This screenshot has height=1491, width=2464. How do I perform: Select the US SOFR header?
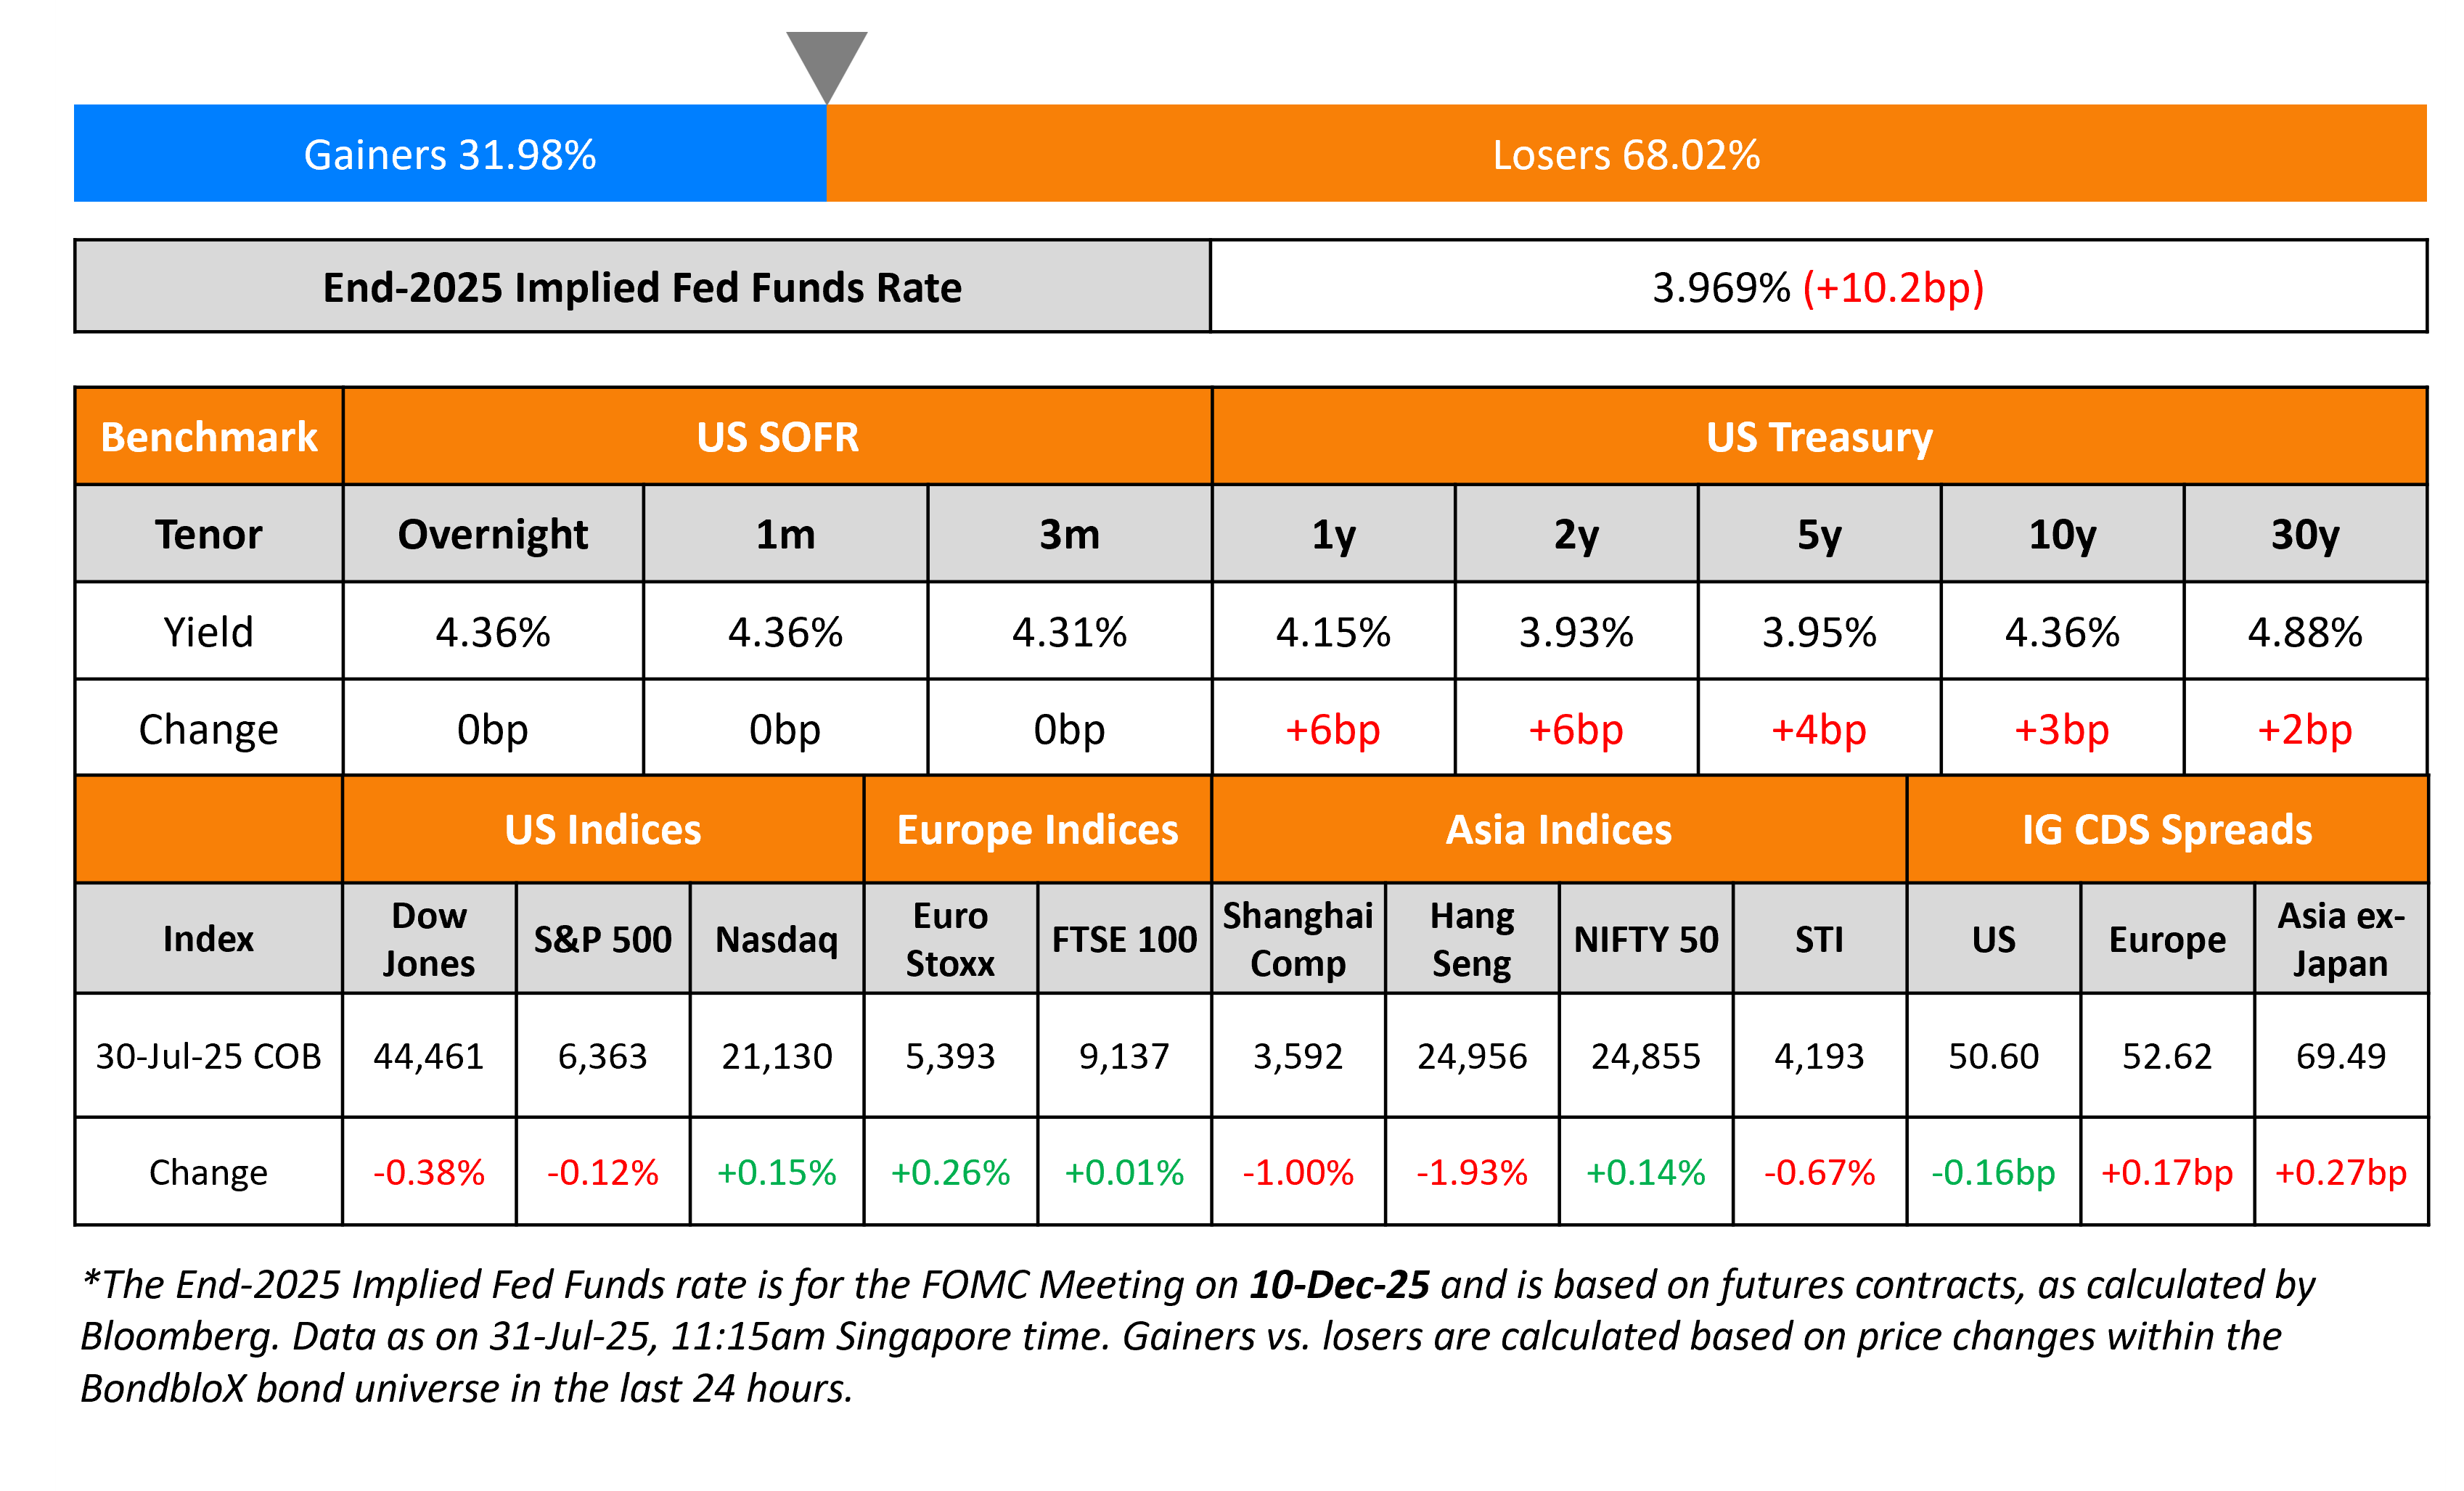point(777,437)
